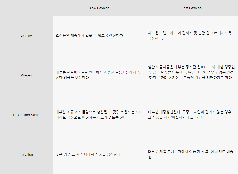Select the Wages row label

coord(26,75)
